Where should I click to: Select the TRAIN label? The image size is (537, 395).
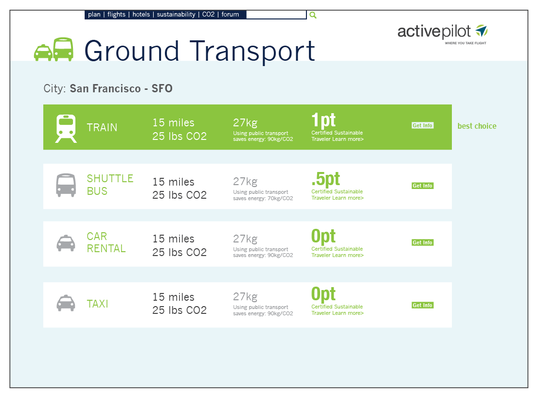[102, 128]
